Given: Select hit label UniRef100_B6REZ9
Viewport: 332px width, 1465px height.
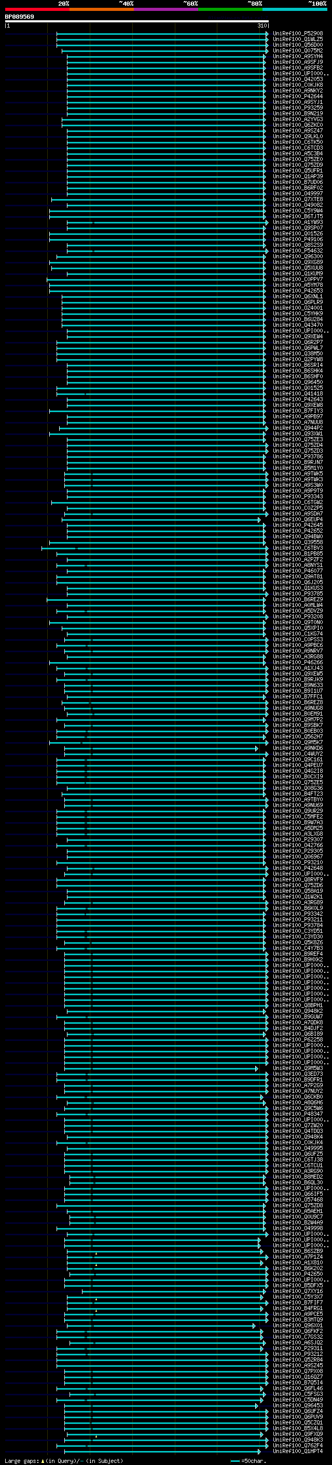Looking at the screenshot, I should point(298,599).
